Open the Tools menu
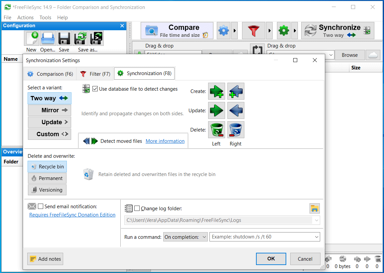384x273 pixels. [45, 18]
